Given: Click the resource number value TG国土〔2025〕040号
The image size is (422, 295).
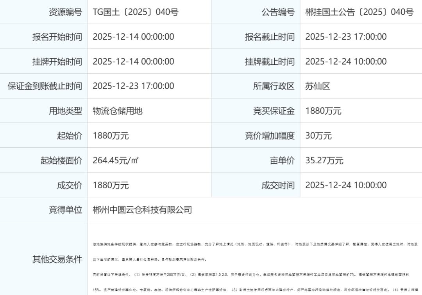Looking at the screenshot, I should [x=135, y=12].
